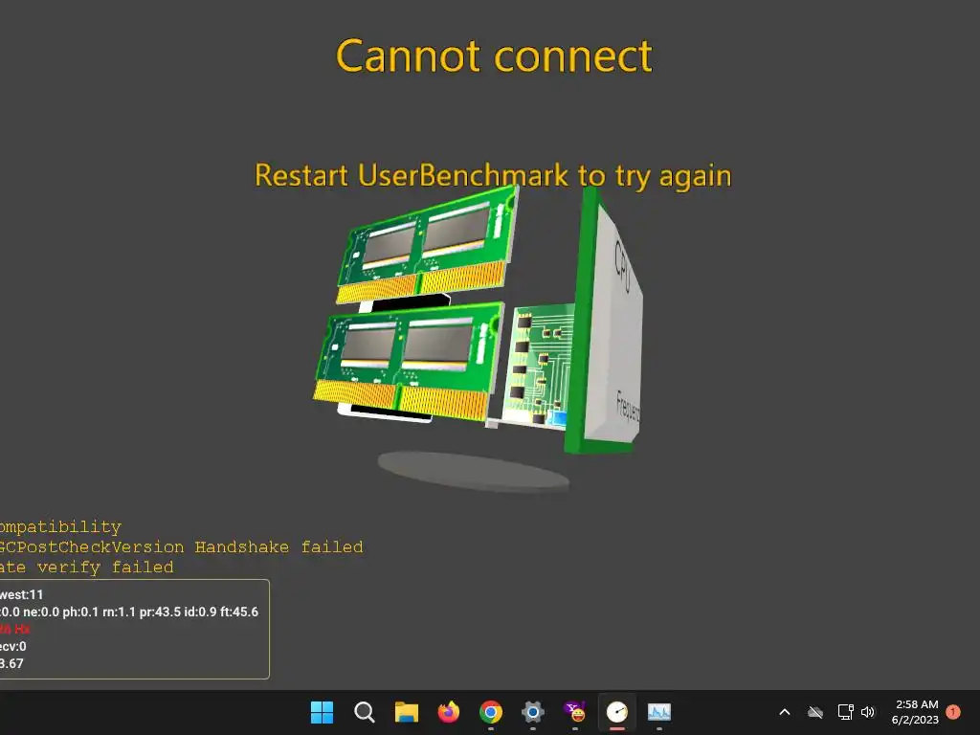The width and height of the screenshot is (980, 735).
Task: Click the red warning text in debug box
Action: 15,629
